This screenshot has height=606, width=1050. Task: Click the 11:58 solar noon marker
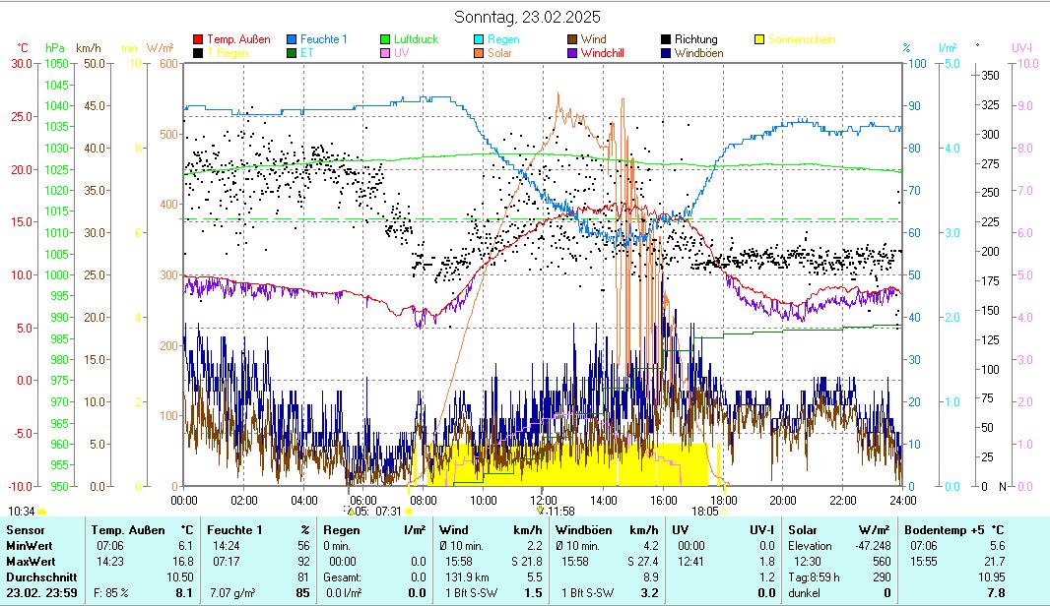[x=560, y=511]
